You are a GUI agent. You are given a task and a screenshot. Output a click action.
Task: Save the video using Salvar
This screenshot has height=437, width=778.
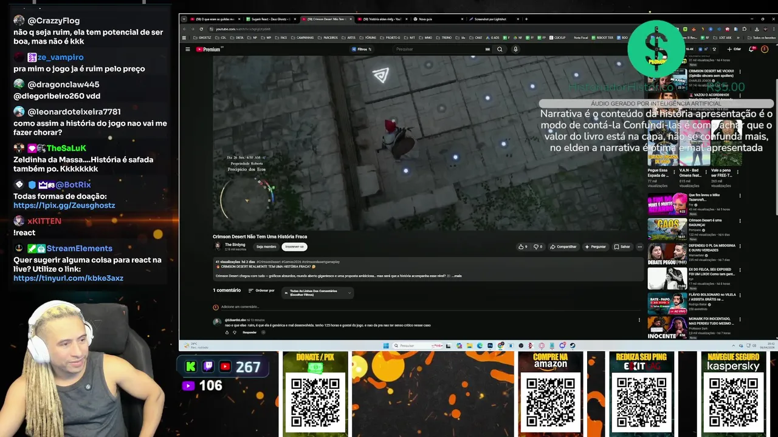[x=622, y=247]
